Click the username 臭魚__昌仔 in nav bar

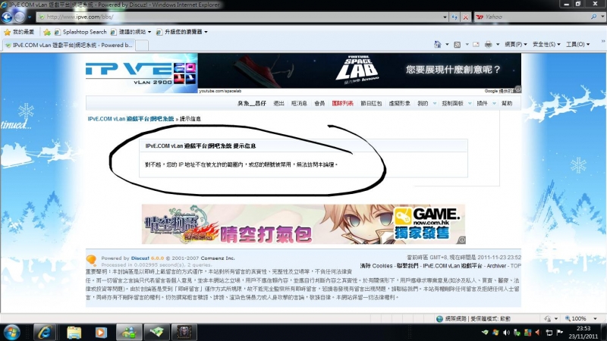click(x=252, y=103)
